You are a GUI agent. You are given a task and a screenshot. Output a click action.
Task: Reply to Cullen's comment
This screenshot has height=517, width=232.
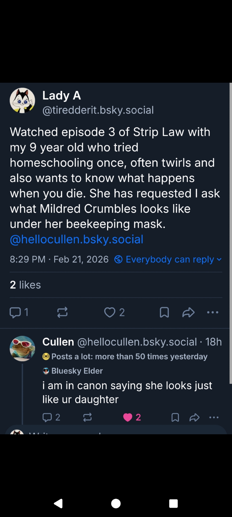point(47,417)
